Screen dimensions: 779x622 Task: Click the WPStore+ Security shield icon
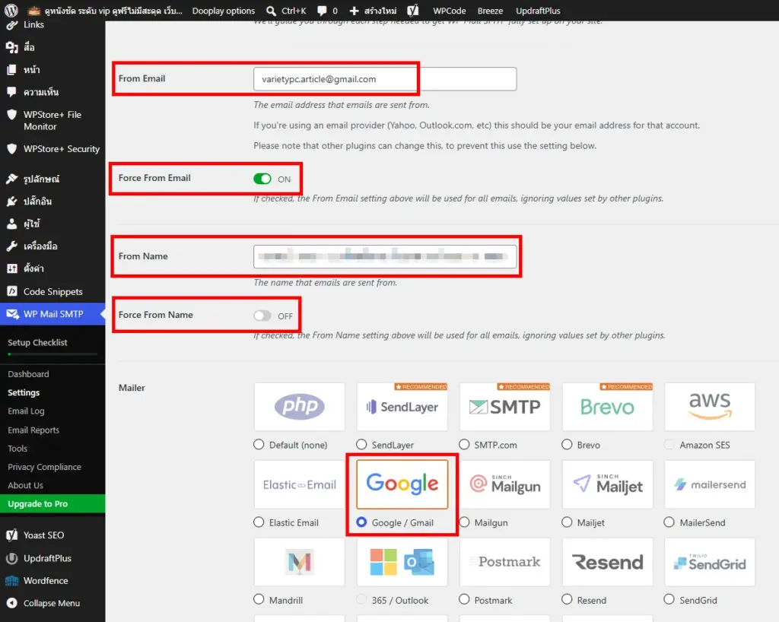tap(12, 149)
